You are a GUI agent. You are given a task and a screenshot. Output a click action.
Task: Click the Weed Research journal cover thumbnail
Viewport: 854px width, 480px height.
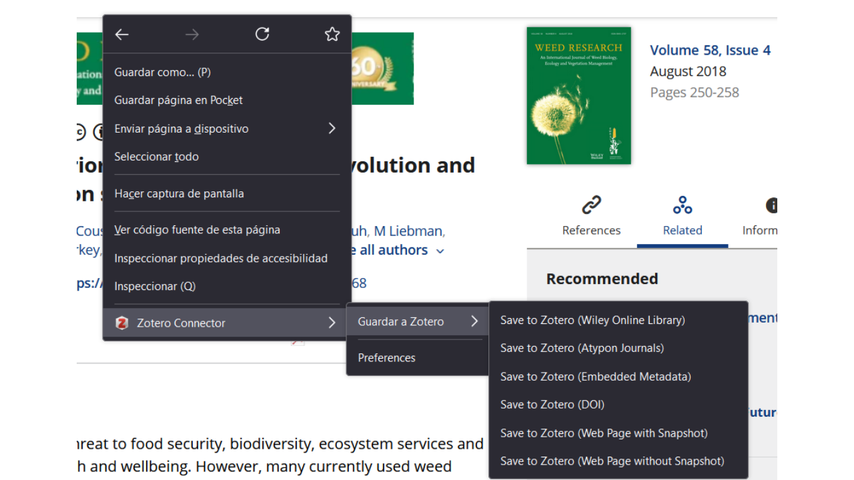pyautogui.click(x=578, y=95)
